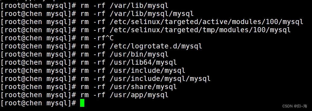This screenshot has height=111, width=312.
Task: Click the '/usr/share/mysql' path text
Action: (x=143, y=87)
